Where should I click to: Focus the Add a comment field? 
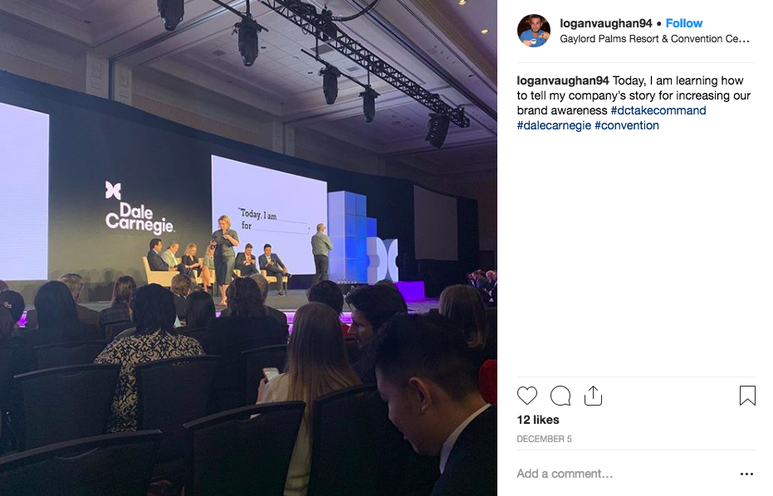[626, 474]
